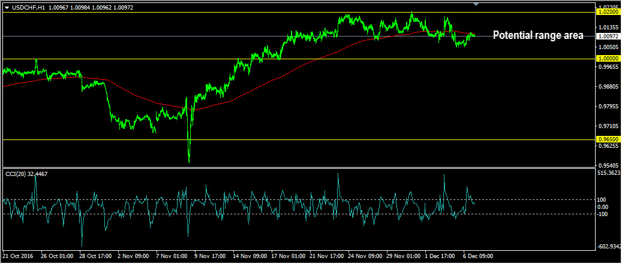Click the 1.00505 price scale value
This screenshot has height=264, width=622.
[608, 47]
